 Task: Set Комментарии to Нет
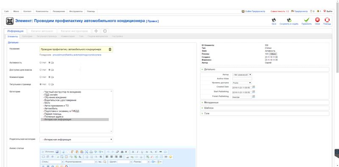[40, 77]
